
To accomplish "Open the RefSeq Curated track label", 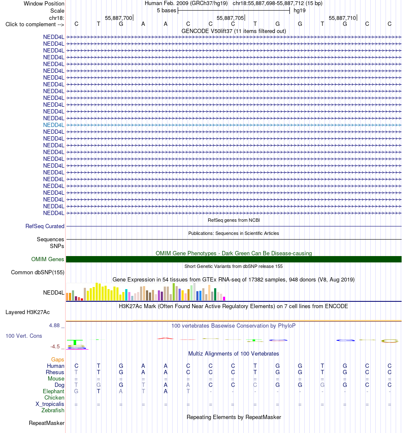I will click(x=45, y=226).
